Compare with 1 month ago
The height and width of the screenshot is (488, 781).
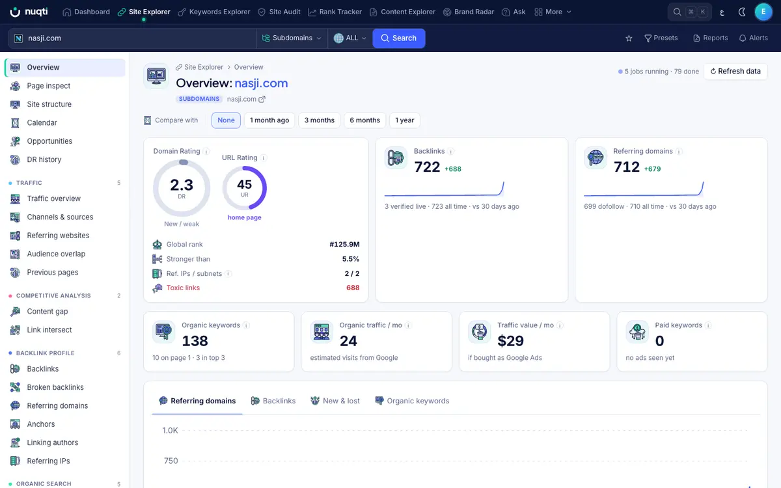[269, 120]
